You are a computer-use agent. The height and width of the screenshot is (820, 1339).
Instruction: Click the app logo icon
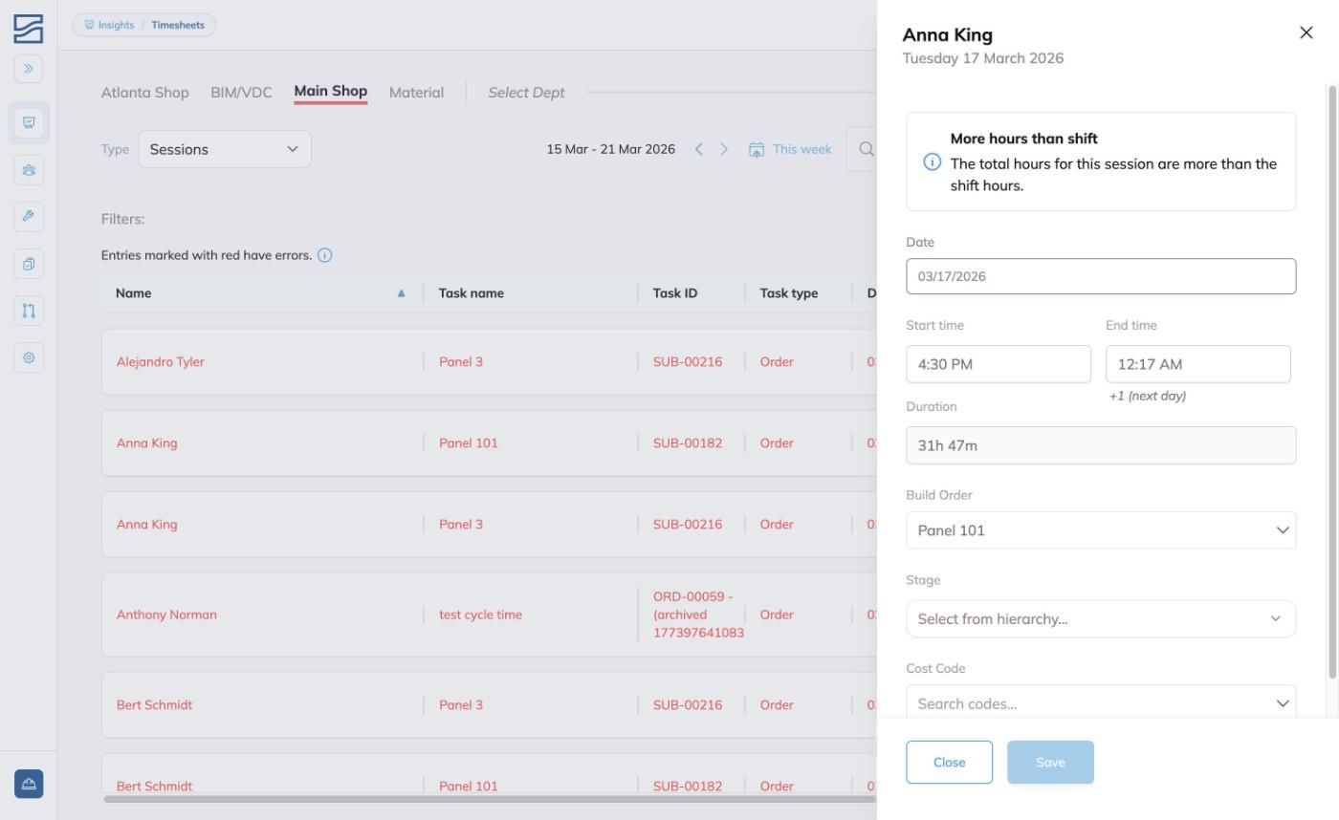coord(29,29)
